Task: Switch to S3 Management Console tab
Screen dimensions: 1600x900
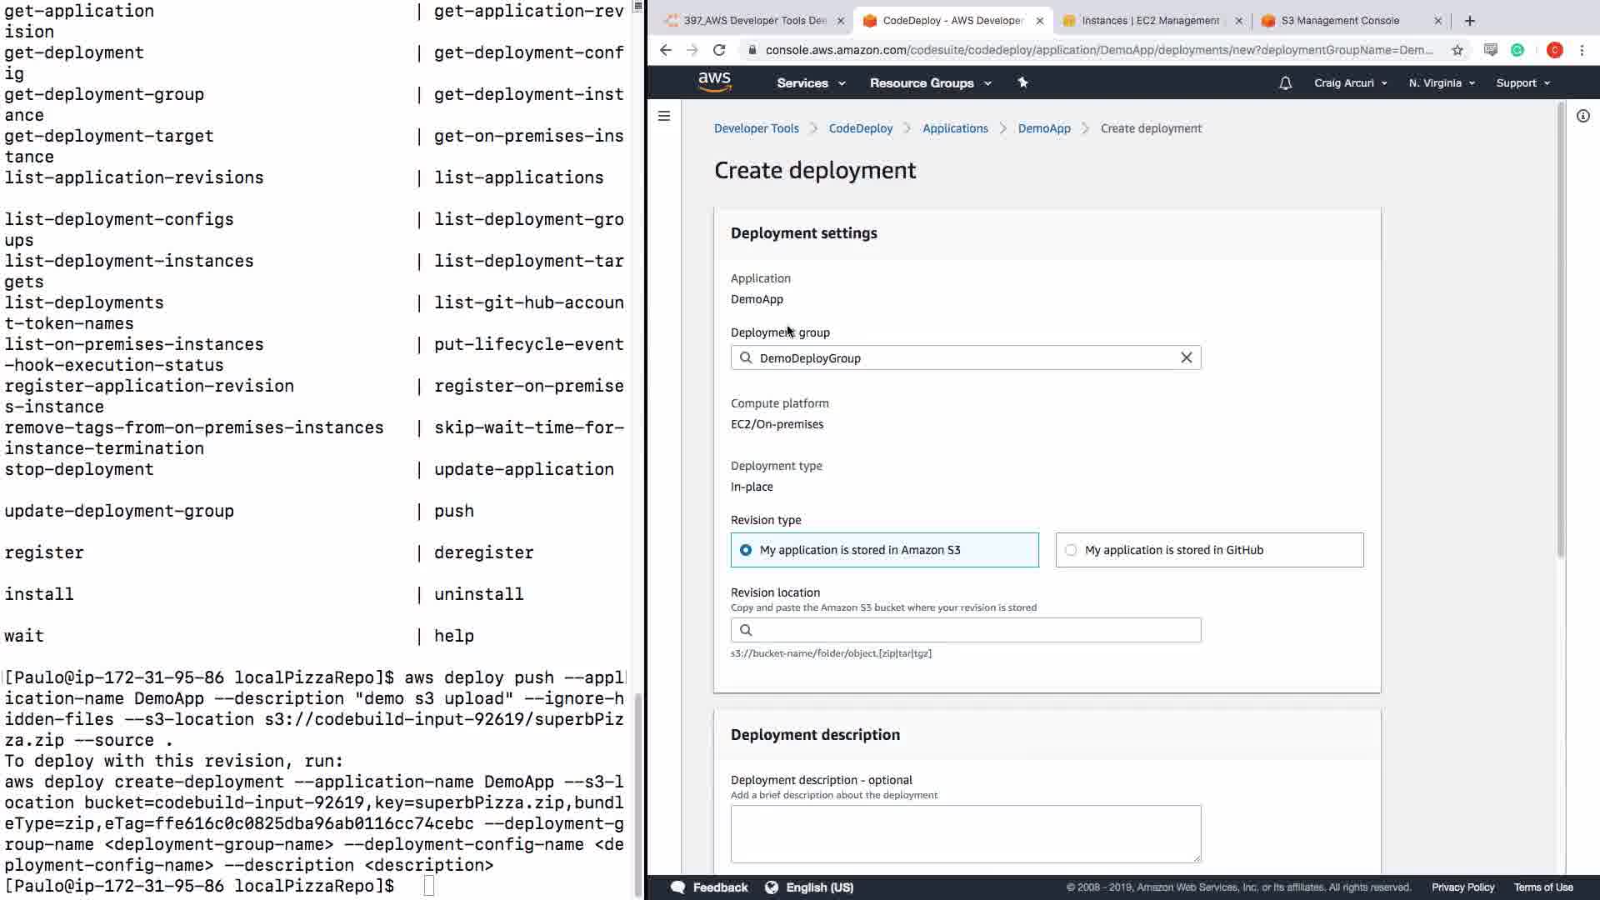Action: [1339, 21]
